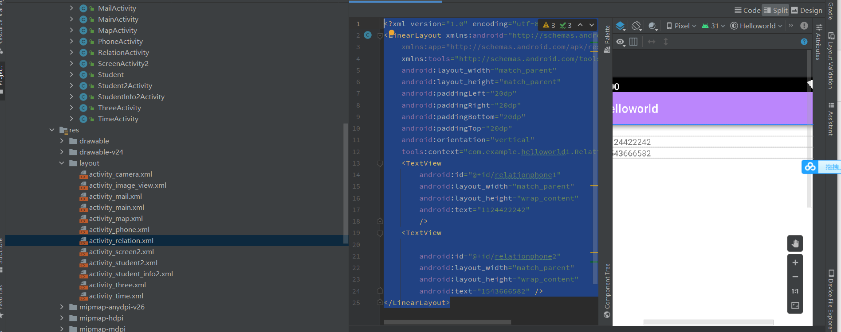
Task: Open the design surface layers selector
Action: point(621,26)
